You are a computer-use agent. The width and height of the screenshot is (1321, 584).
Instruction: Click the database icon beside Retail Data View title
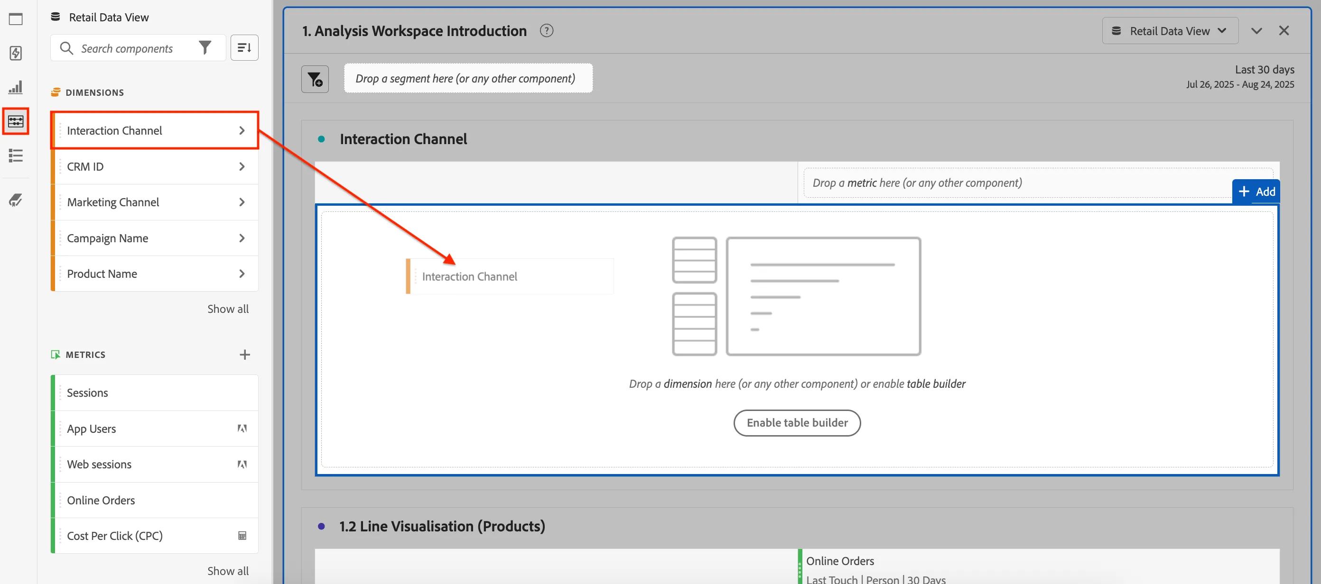tap(56, 17)
